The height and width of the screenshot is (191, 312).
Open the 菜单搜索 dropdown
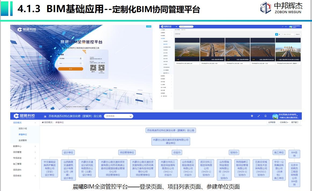(x=119, y=116)
